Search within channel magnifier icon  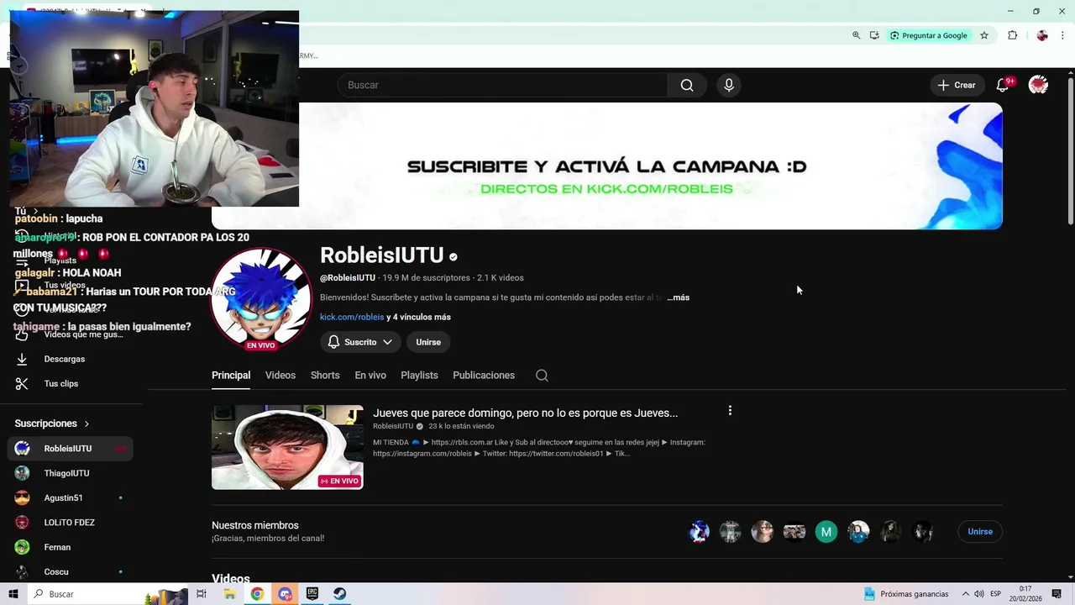542,376
